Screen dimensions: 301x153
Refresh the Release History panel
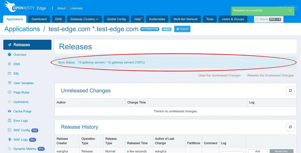[x=290, y=127]
